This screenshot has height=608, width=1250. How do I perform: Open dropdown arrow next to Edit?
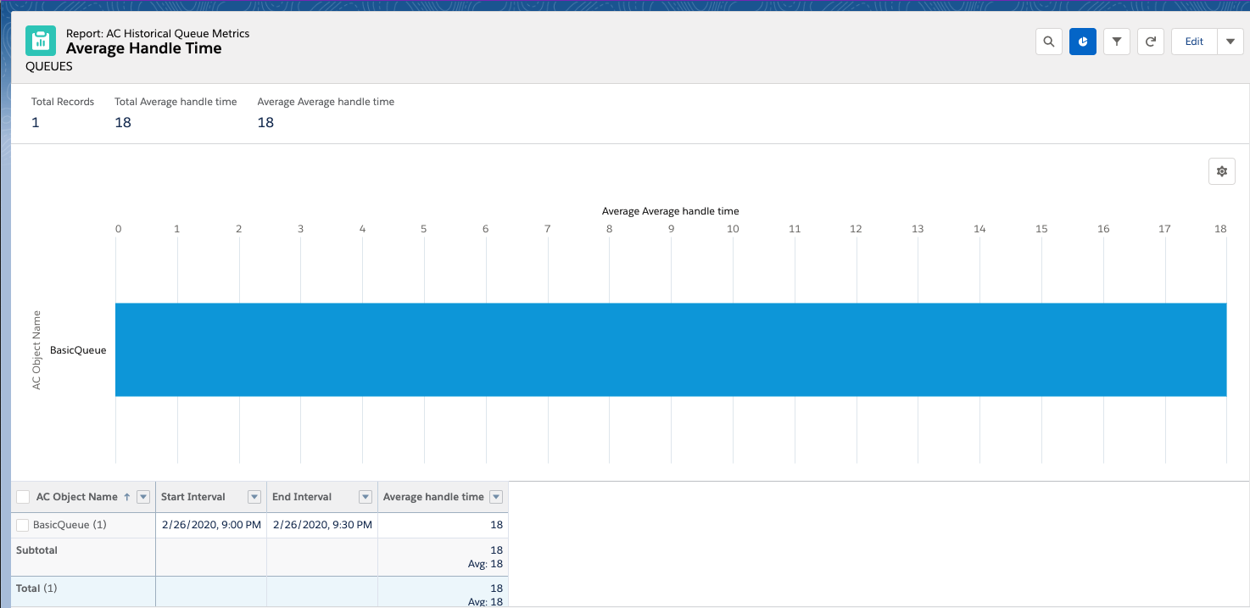1230,42
